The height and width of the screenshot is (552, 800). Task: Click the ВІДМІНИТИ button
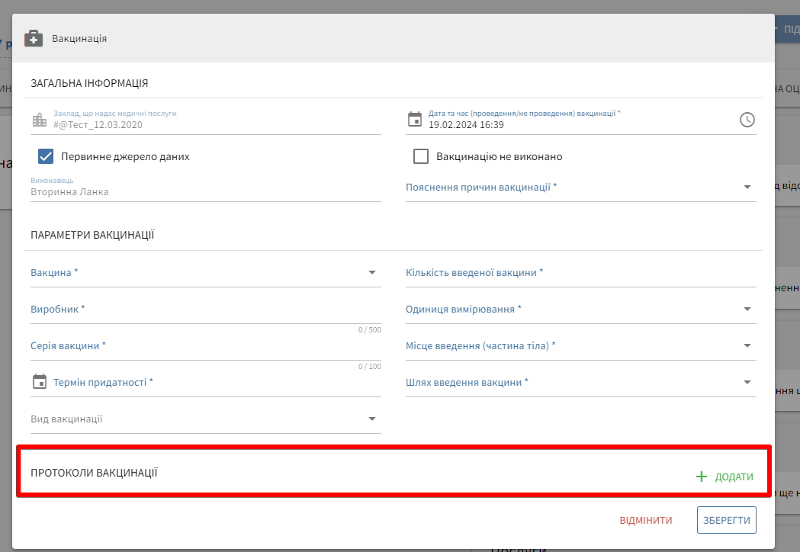click(646, 520)
